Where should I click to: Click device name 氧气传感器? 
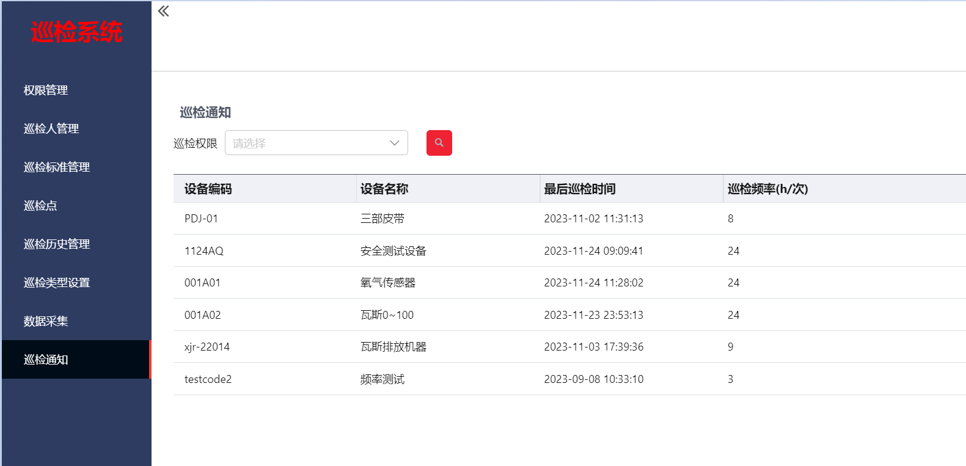point(388,283)
